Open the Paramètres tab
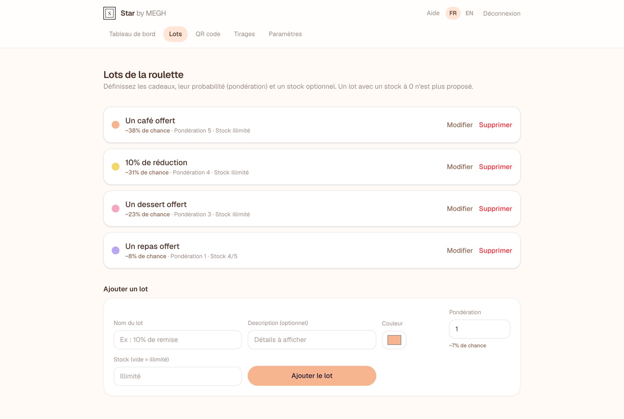The image size is (624, 419). (x=285, y=34)
